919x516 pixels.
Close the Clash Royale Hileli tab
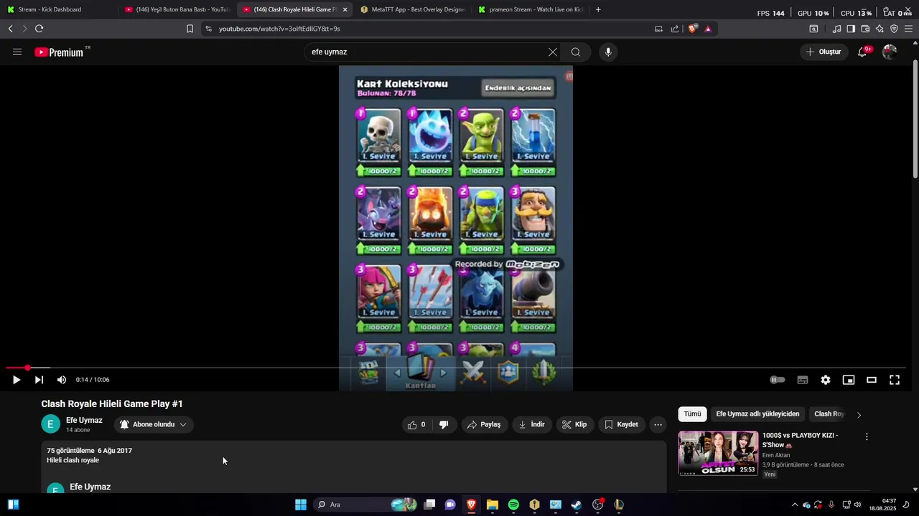345,9
